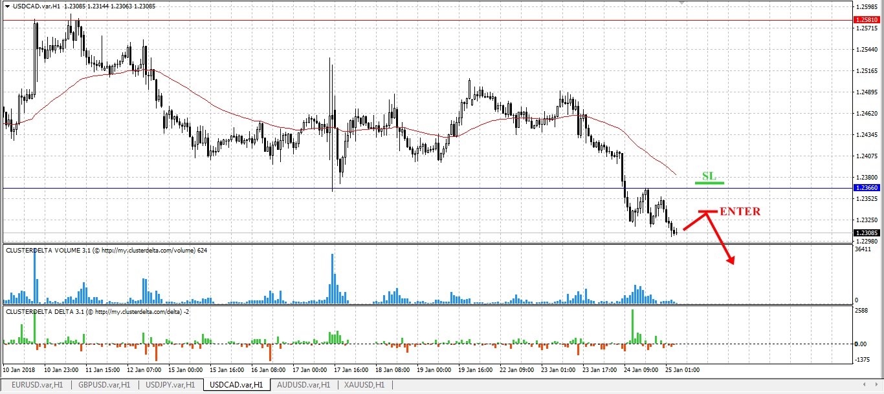Click the 24 Jan 09:00 time label
Screen dimensions: 884x394
pos(641,370)
